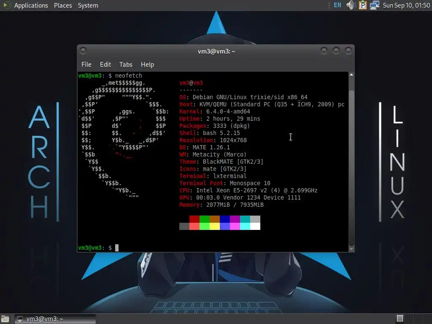Click the MATE logo icon beside Applications

click(x=7, y=5)
